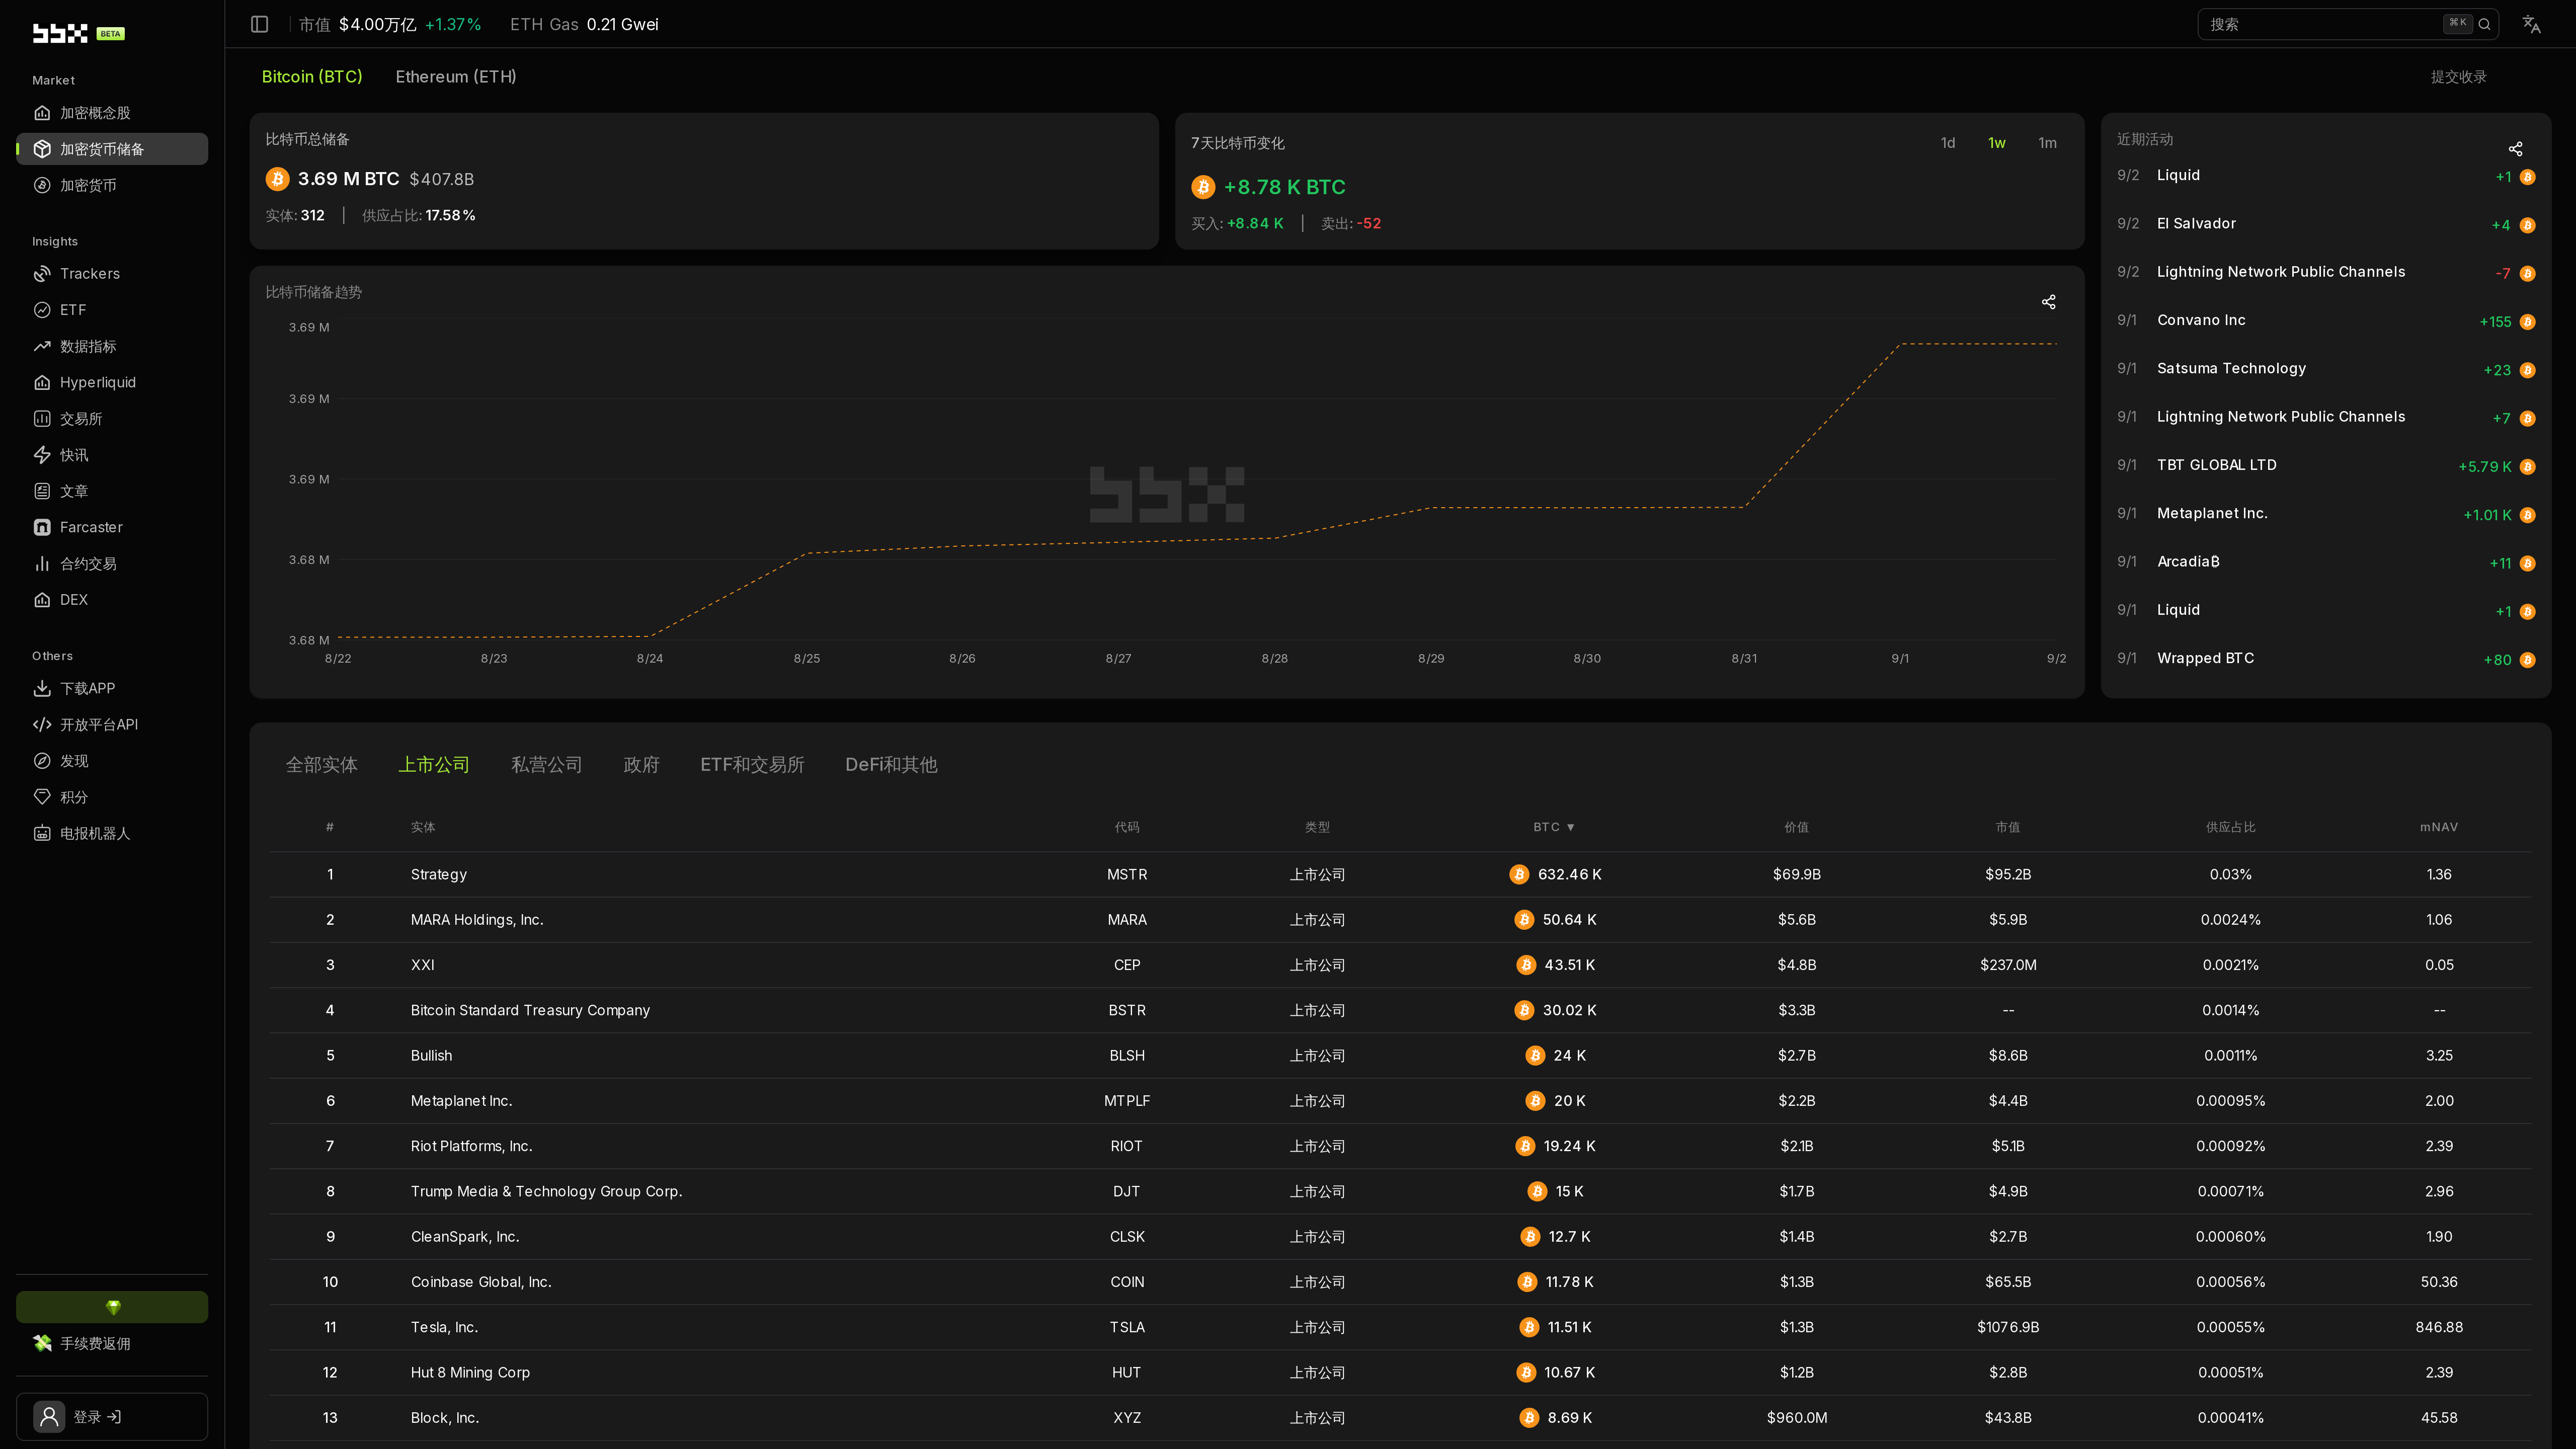Open the crypto concept stocks icon
Viewport: 2576px width, 1449px height.
coord(42,113)
